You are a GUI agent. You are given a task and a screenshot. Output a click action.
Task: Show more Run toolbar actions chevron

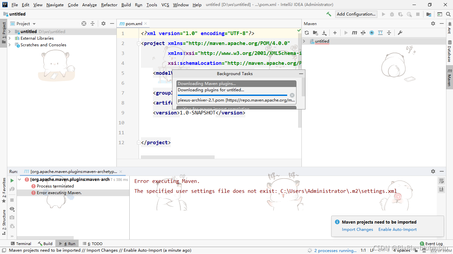[12, 236]
